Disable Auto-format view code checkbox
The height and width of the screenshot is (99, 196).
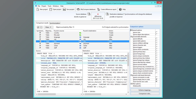click(x=156, y=82)
